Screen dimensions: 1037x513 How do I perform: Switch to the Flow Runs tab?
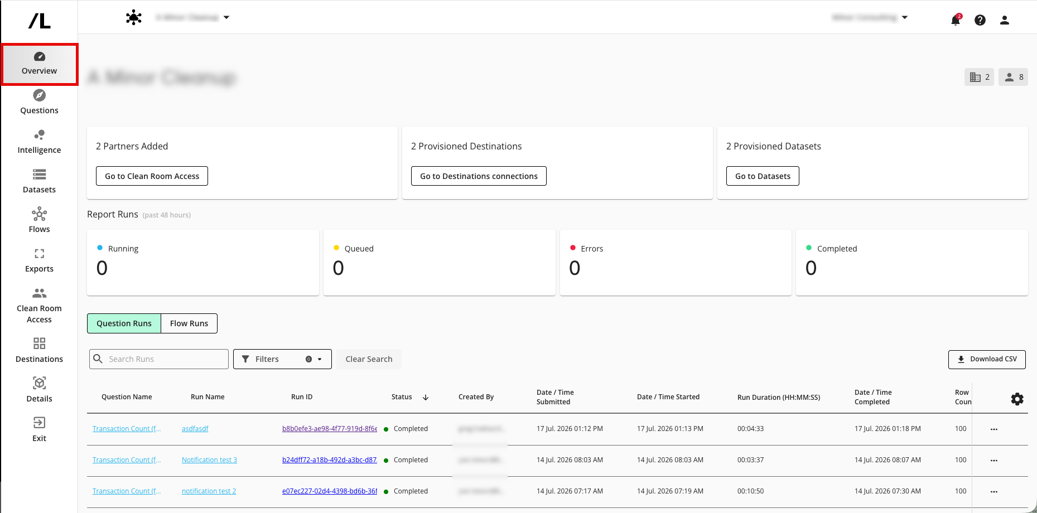[189, 323]
